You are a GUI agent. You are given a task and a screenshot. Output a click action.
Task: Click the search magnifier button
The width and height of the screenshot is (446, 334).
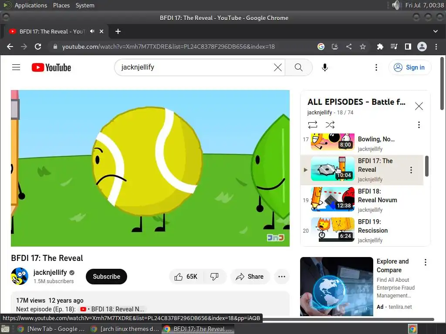[x=298, y=67]
